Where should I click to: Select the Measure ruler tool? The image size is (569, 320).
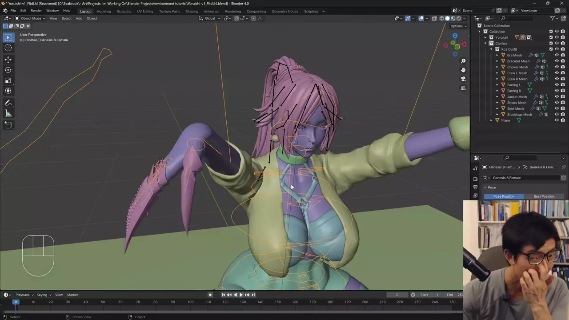8,114
